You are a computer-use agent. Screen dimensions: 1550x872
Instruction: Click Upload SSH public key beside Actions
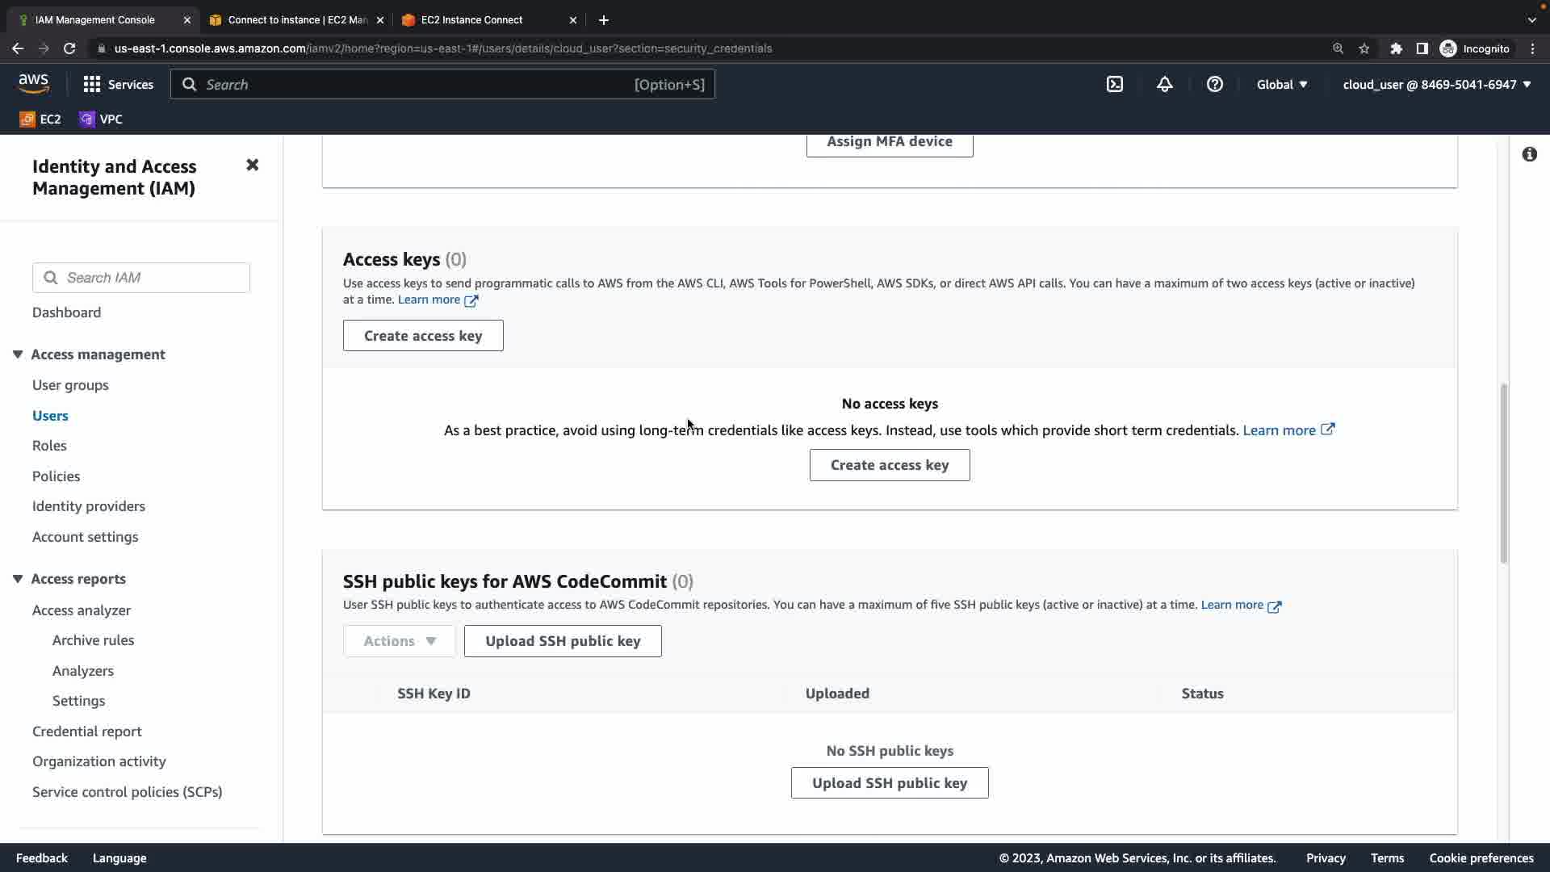[563, 641]
